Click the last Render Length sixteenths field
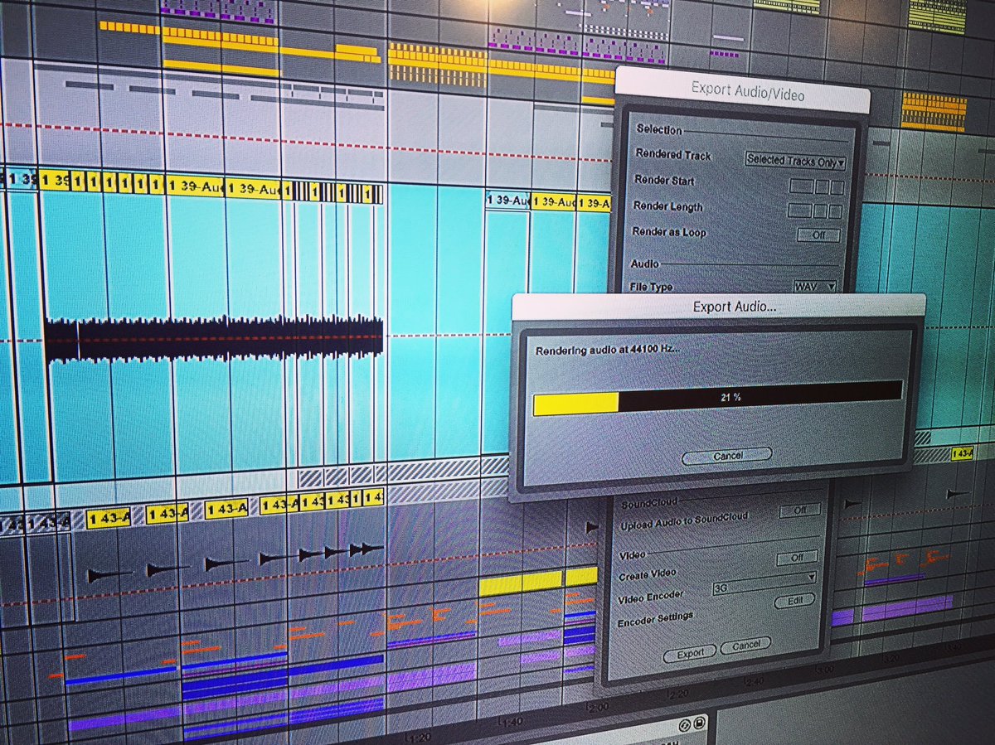The image size is (995, 745). [837, 213]
